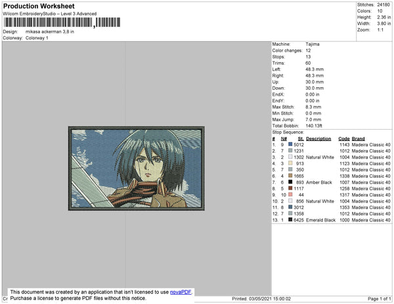Click 'Emerald Black' description
The height and width of the screenshot is (304, 394).
(320, 219)
